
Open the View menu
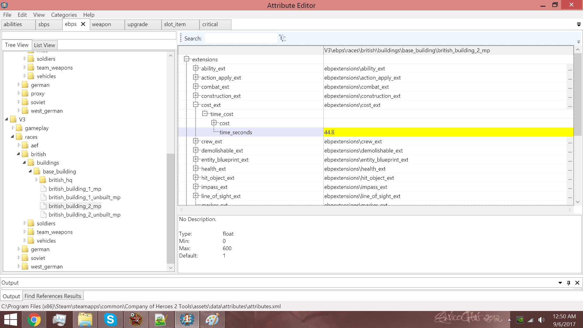tap(39, 15)
